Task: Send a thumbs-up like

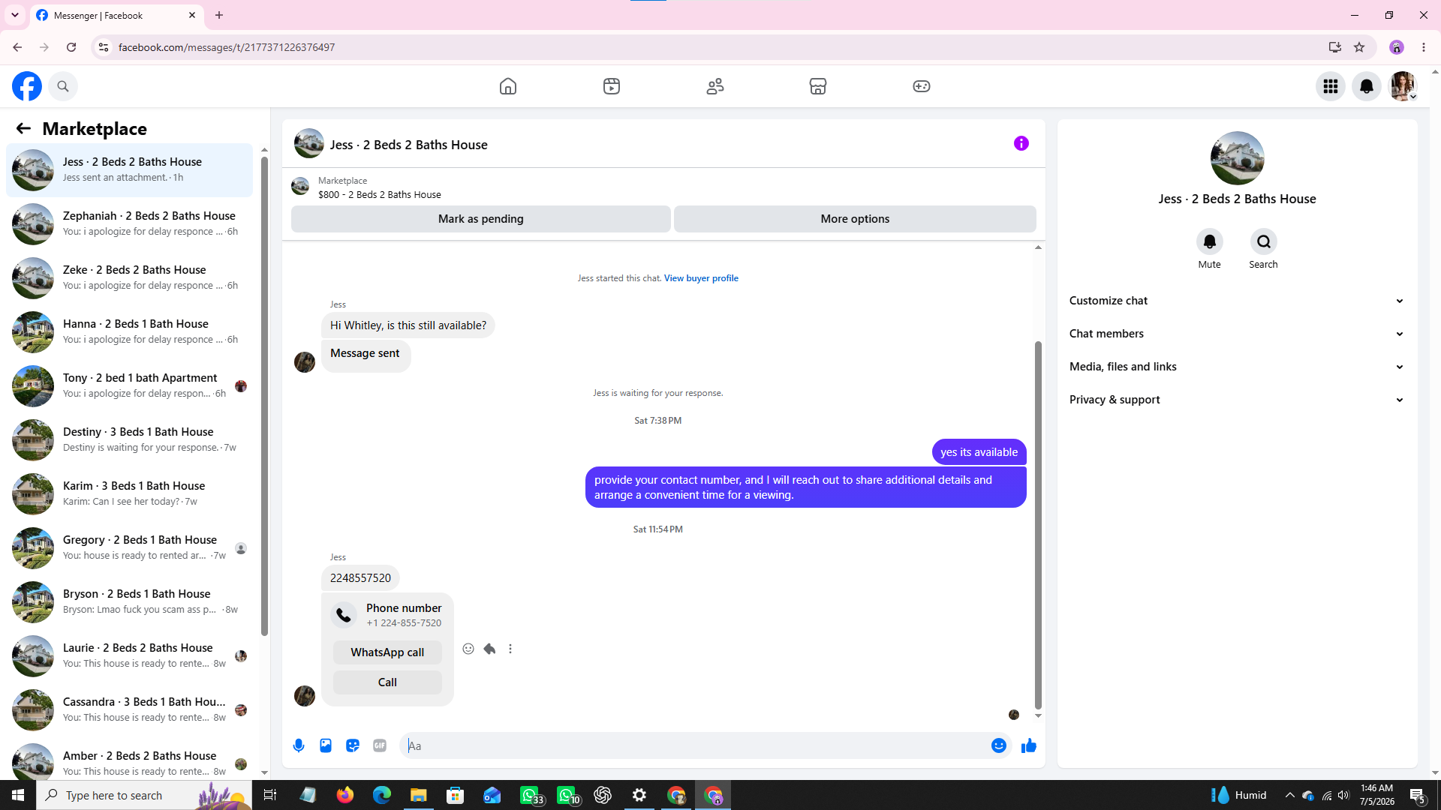Action: pos(1028,745)
